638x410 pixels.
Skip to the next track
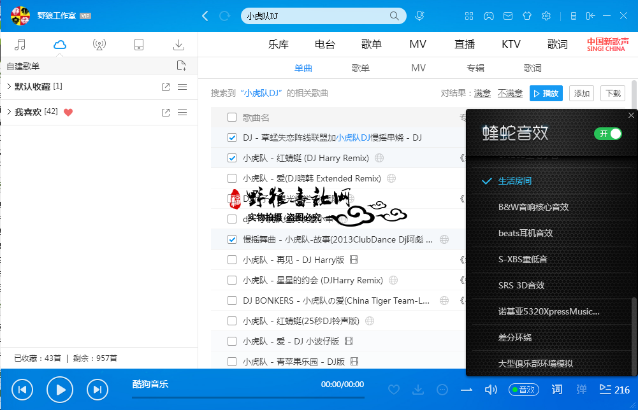click(98, 390)
